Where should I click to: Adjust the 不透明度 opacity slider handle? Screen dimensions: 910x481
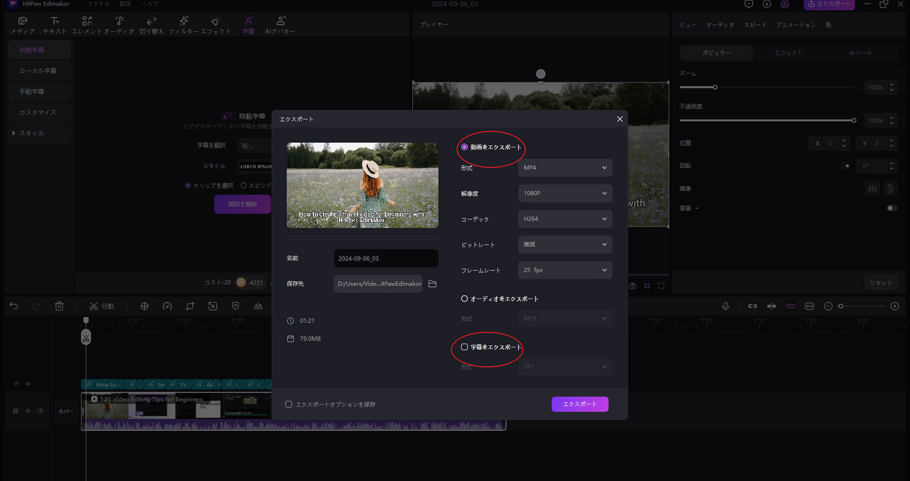click(854, 120)
